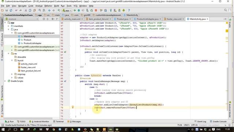Click the Open folder toolbar icon
This screenshot has width=234, height=132.
3,10
